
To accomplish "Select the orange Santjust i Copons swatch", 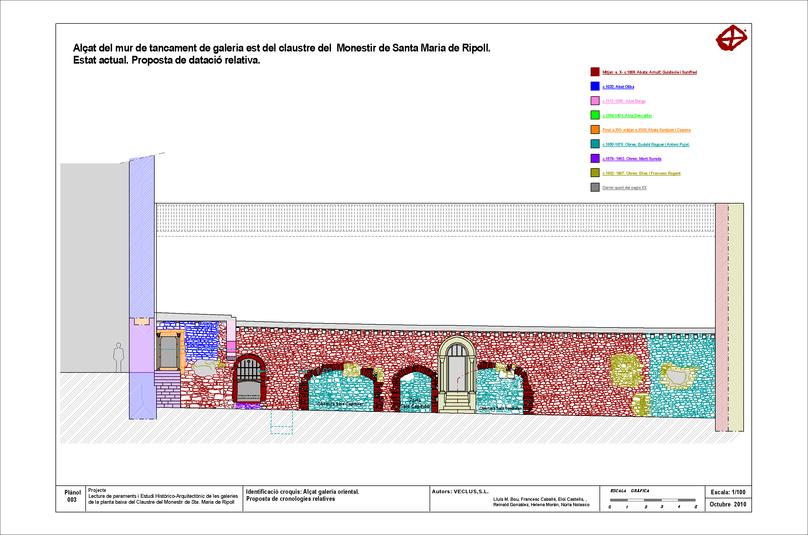I will click(x=595, y=130).
